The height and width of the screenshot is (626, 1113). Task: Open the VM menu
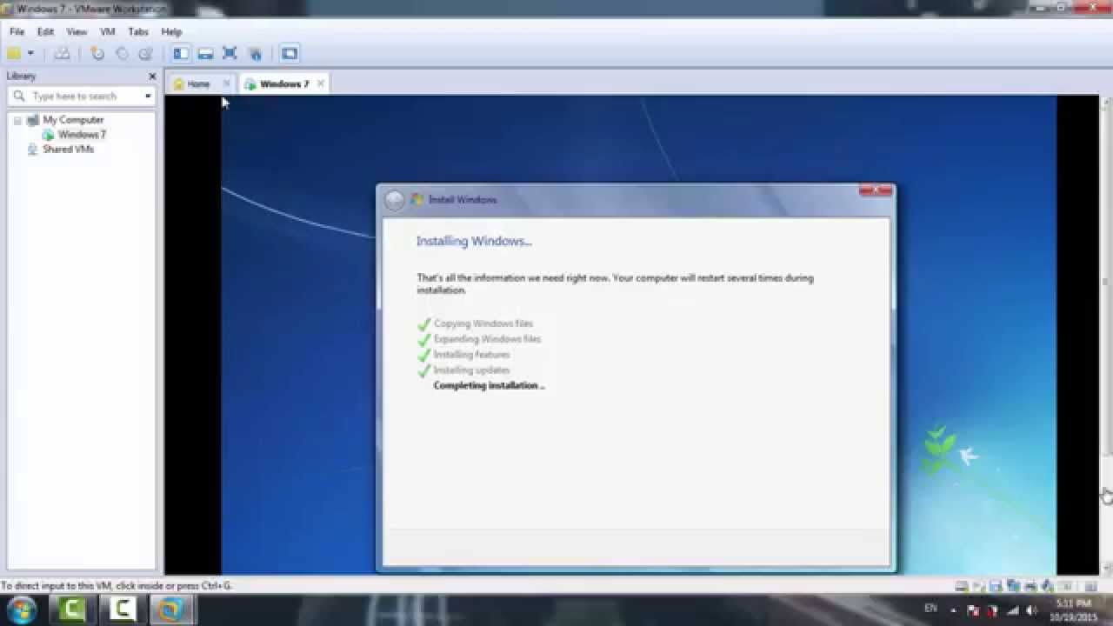(x=107, y=31)
